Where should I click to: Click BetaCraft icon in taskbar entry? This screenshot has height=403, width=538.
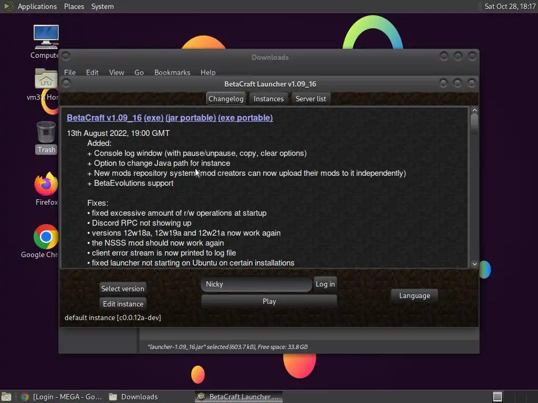201,397
